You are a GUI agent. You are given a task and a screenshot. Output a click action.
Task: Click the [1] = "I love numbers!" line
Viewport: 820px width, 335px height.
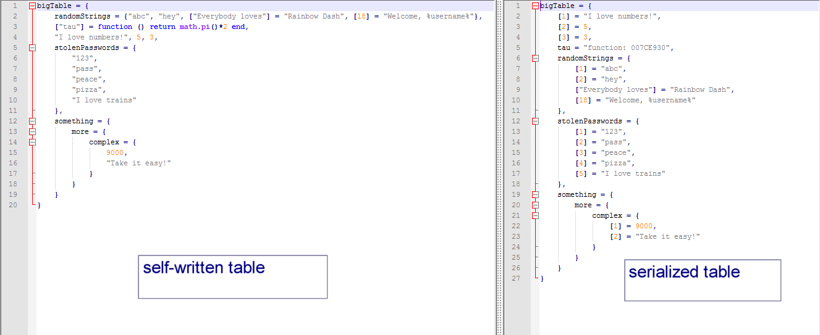(x=609, y=16)
